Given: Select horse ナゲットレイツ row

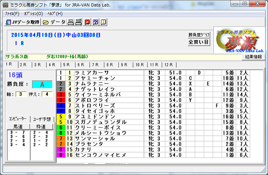Looking at the screenshot, I should coord(153,89).
